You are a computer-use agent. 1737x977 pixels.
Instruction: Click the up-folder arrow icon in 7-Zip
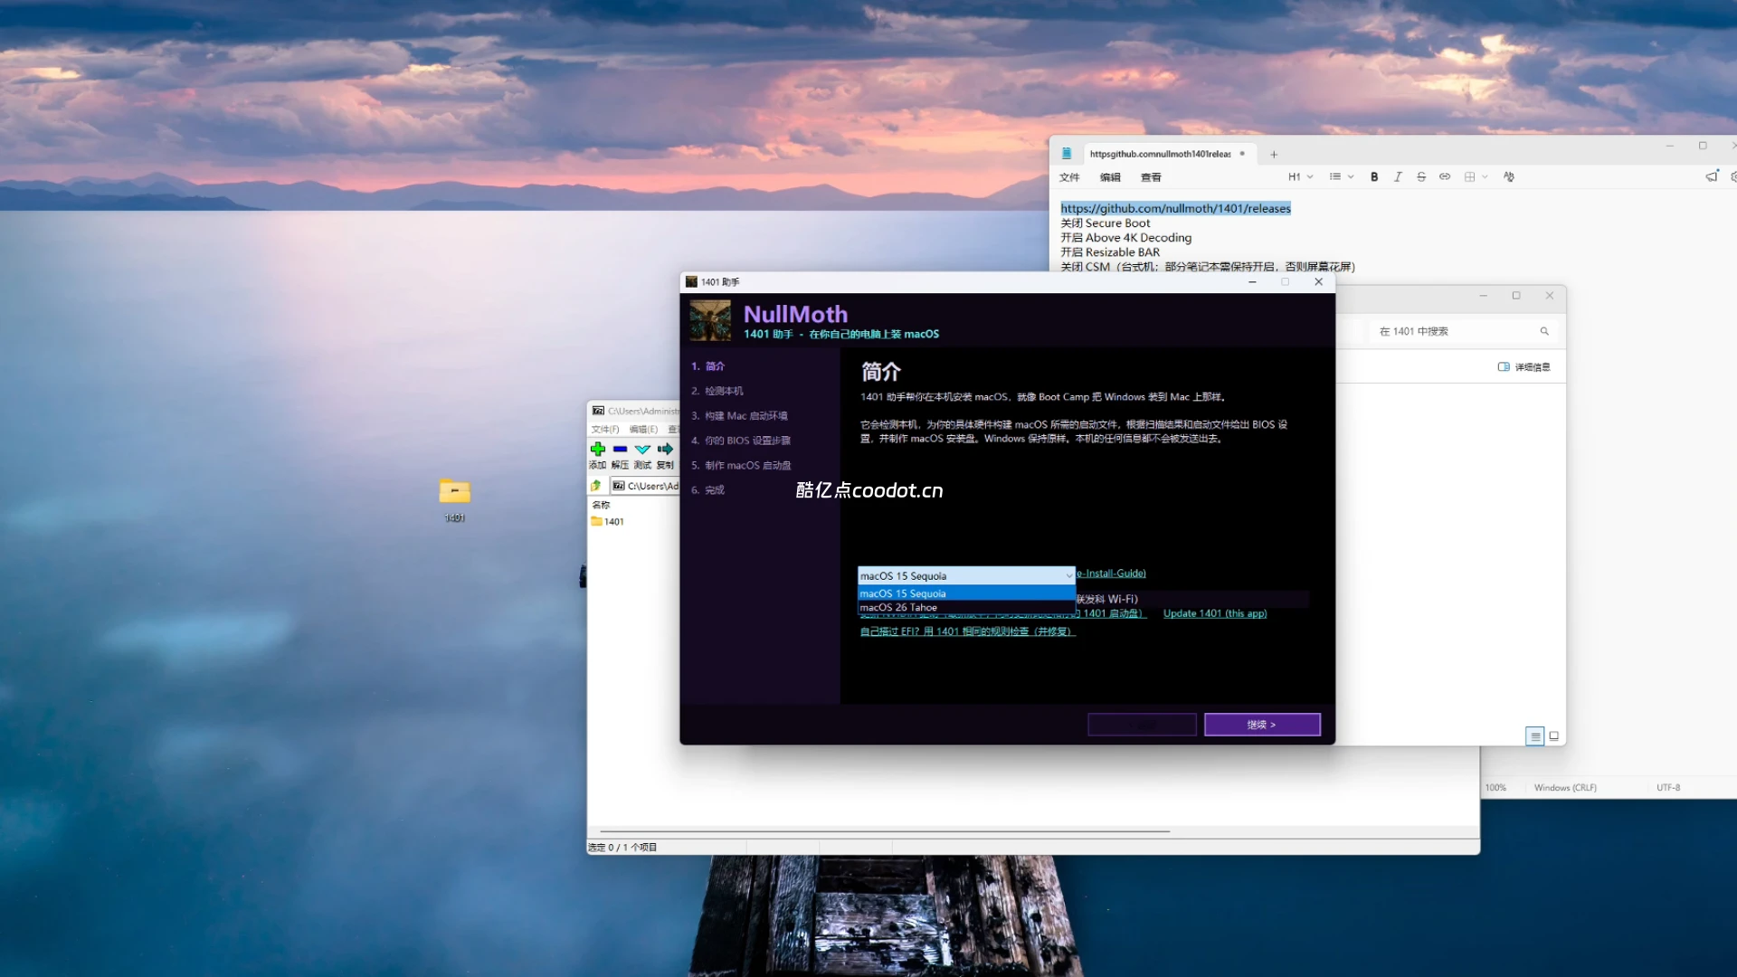coord(596,486)
